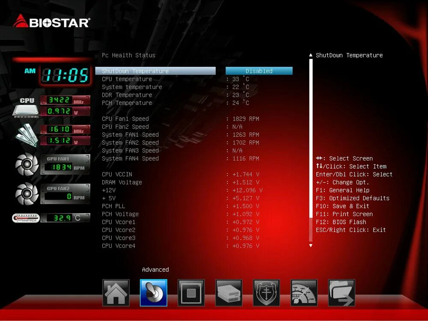428x321 pixels.
Task: Click the 1263 RPM value
Action: (x=246, y=134)
